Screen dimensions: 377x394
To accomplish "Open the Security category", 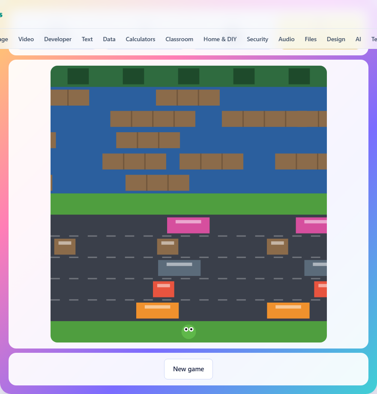I will 257,39.
